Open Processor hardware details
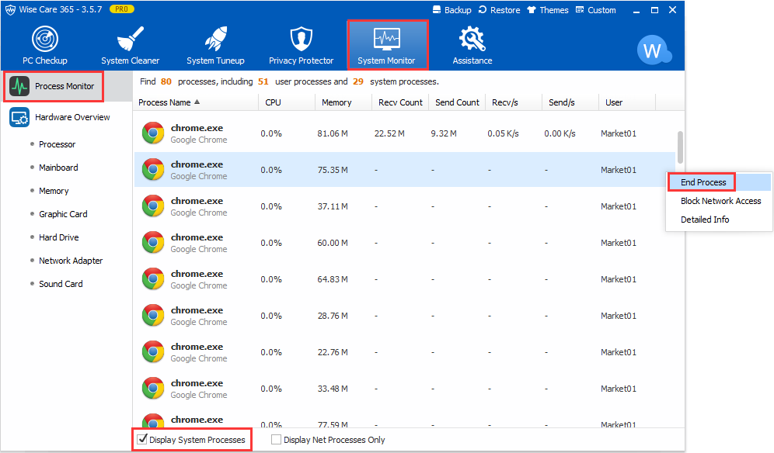The width and height of the screenshot is (774, 453). click(x=58, y=144)
